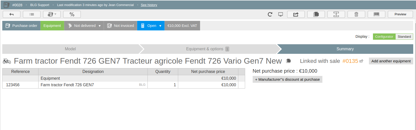
Task: Open linked sale #0135
Action: pos(350,61)
